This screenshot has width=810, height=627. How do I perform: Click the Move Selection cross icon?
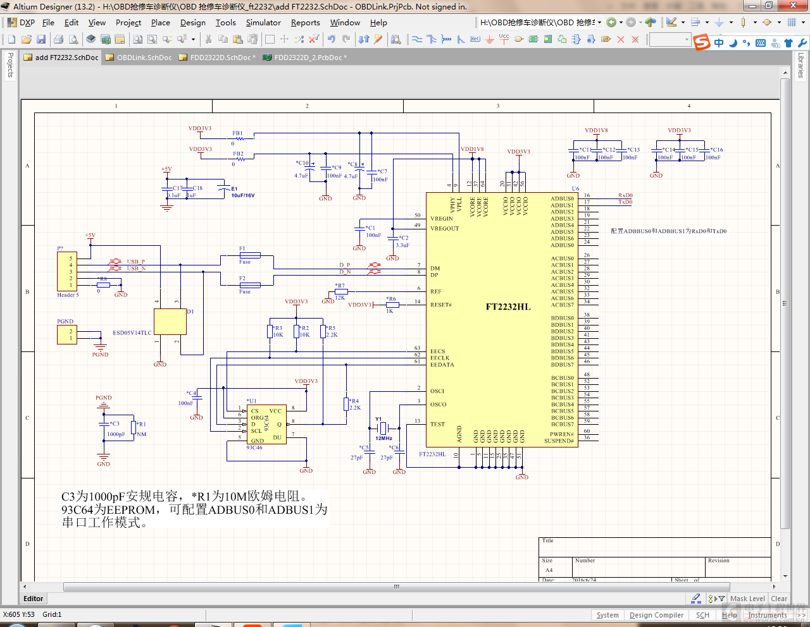[x=284, y=39]
